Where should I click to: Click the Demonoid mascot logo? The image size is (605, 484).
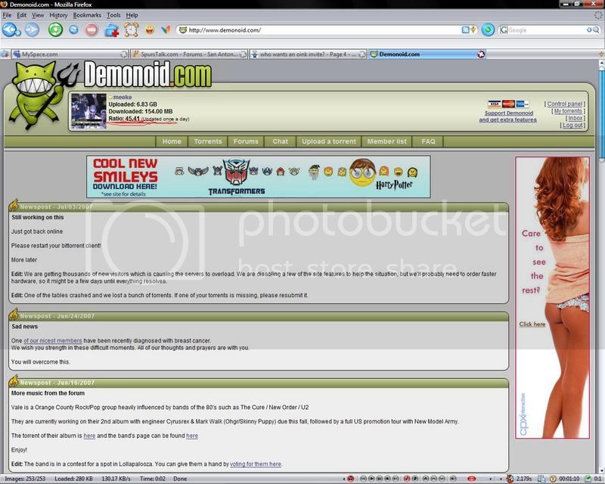point(36,95)
